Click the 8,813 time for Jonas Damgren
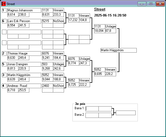The image size is (166, 137). coord(13,68)
